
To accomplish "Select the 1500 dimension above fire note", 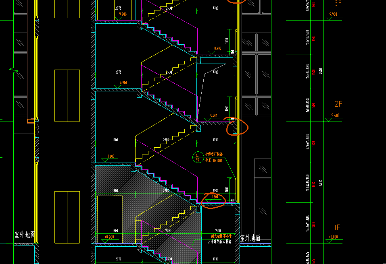I will coord(218,231).
